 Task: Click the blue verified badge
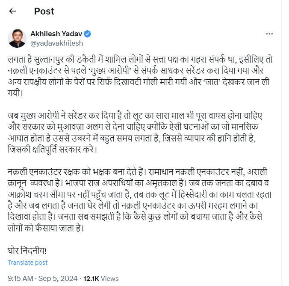pyautogui.click(x=87, y=34)
